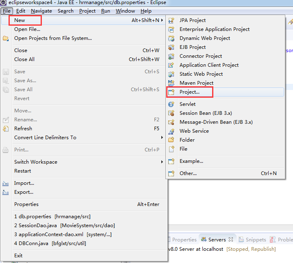Switch to the Properties view tab
Screen dimensions: 293x263
[x=184, y=240]
